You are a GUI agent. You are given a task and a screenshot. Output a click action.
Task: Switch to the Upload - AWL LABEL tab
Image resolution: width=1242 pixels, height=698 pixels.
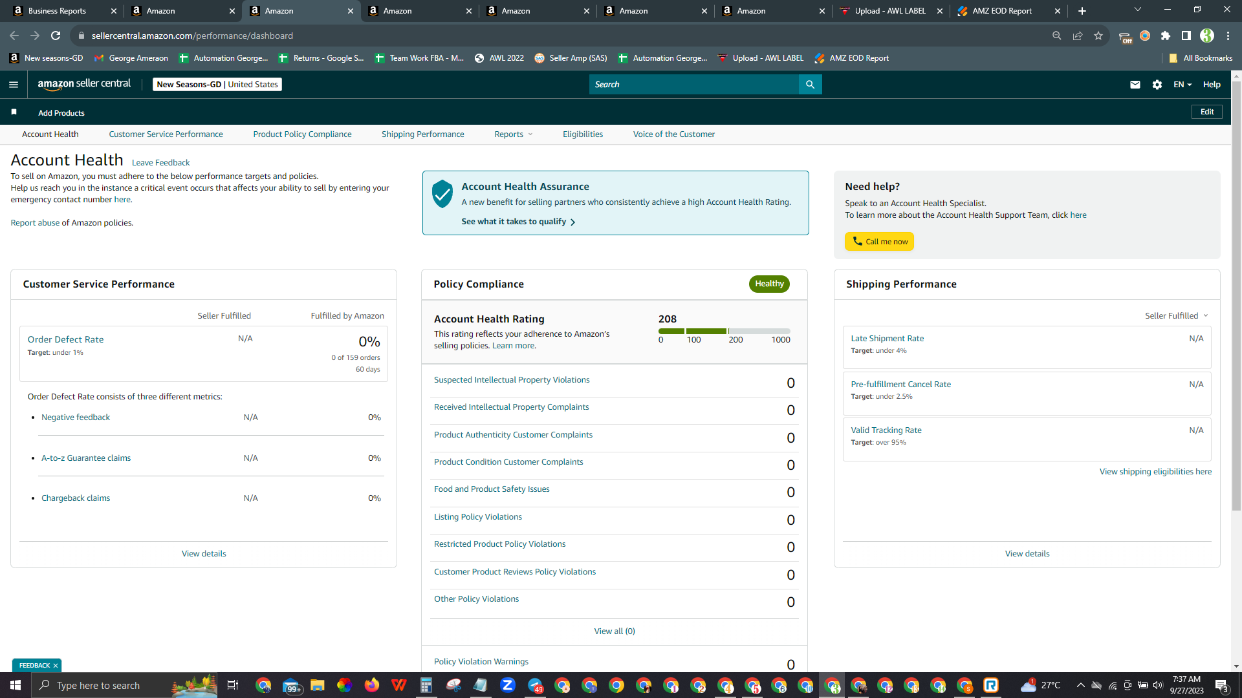(x=891, y=11)
